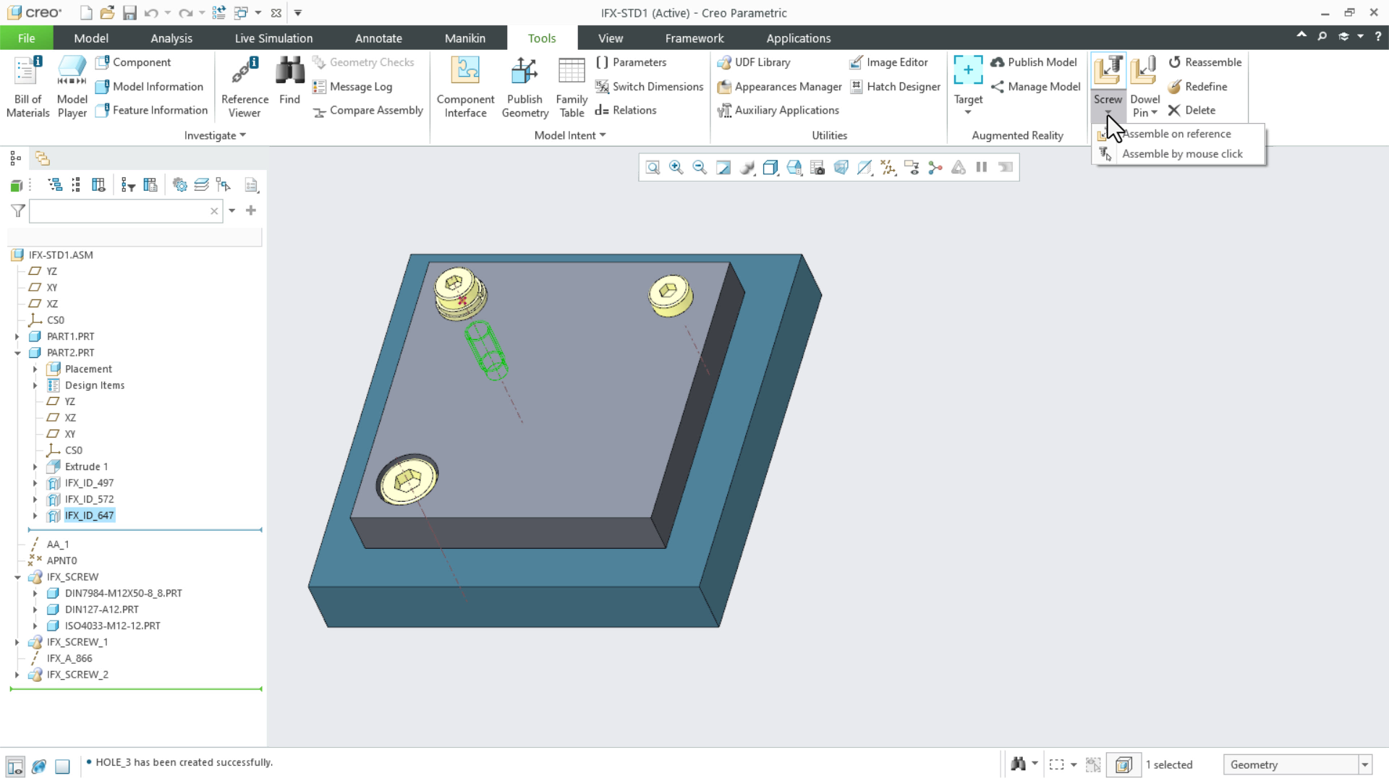Select the Compare Assembly tool
The height and width of the screenshot is (781, 1389).
click(368, 111)
